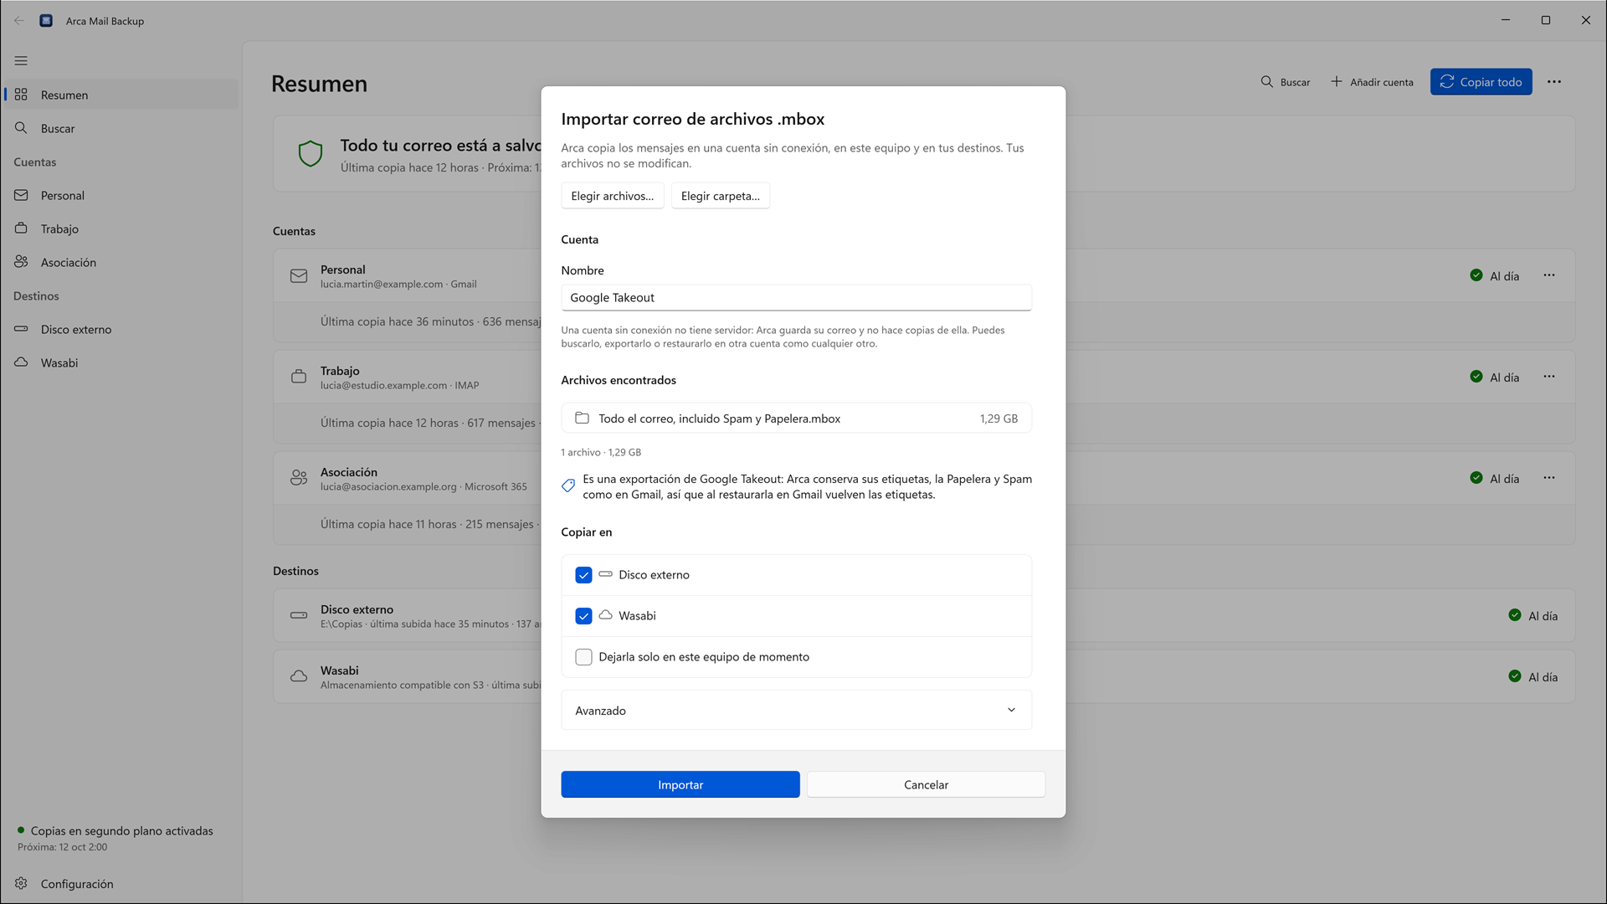The image size is (1607, 904).
Task: Click the Configuración gear icon
Action: coord(21,883)
